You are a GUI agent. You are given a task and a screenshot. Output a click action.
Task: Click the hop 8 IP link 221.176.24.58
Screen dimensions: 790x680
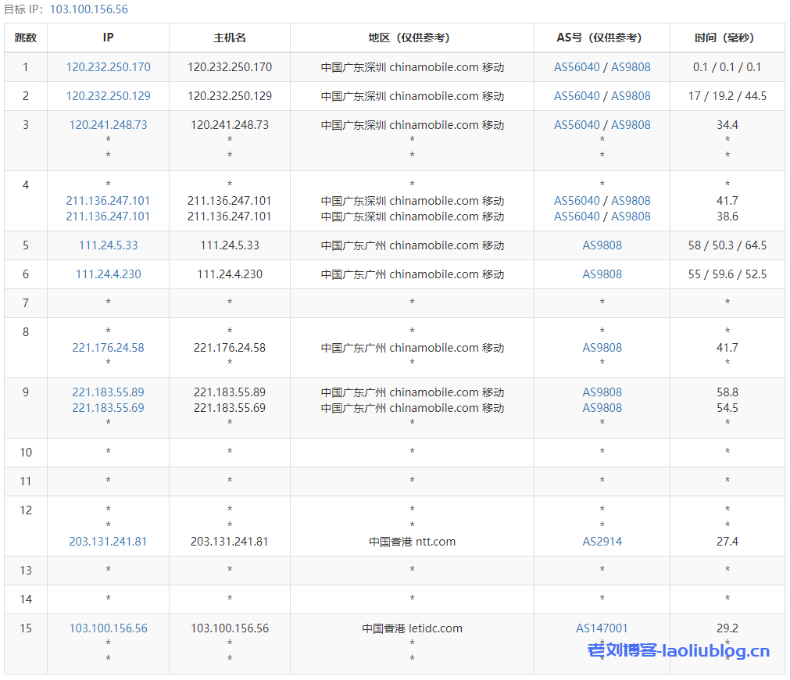108,348
